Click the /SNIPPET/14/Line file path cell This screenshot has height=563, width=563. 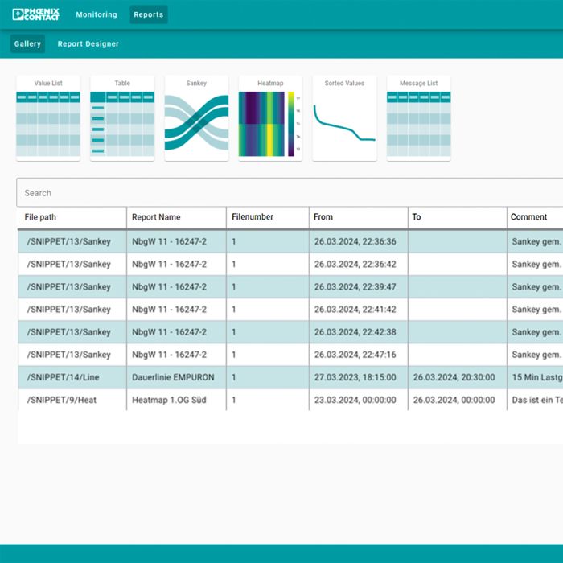(x=72, y=377)
